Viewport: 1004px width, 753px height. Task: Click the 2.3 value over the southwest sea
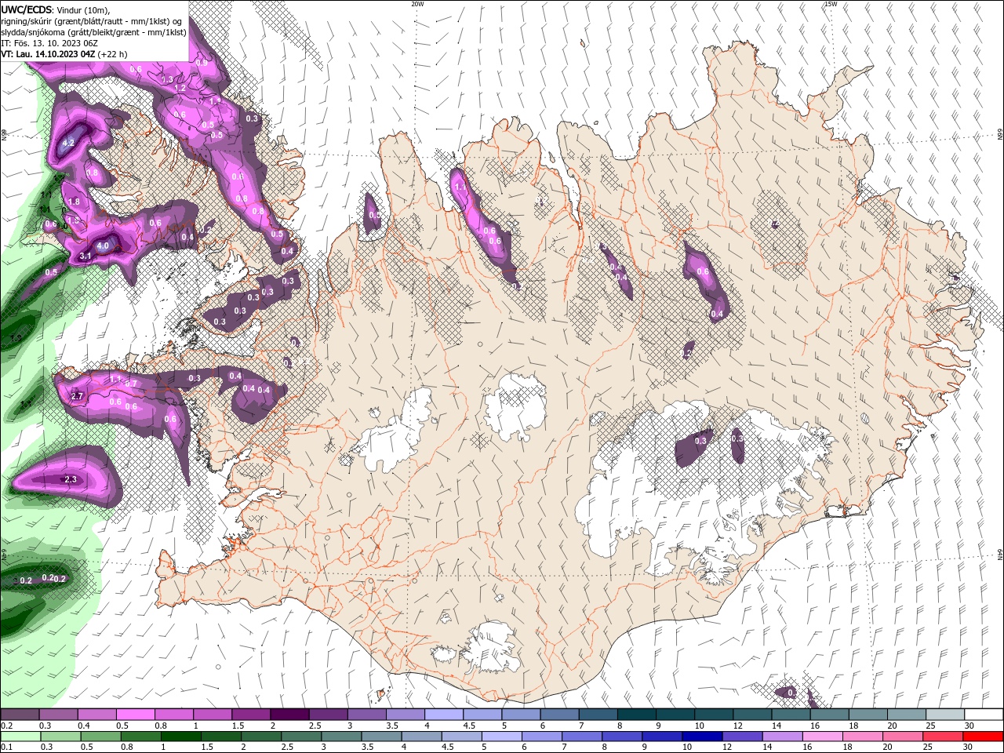pyautogui.click(x=71, y=479)
